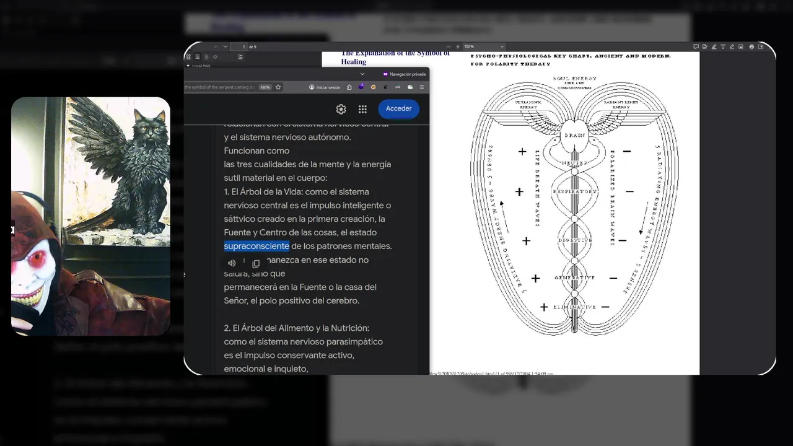
Task: Click heading The Explanation of the Symbol of Healing
Action: pyautogui.click(x=395, y=58)
